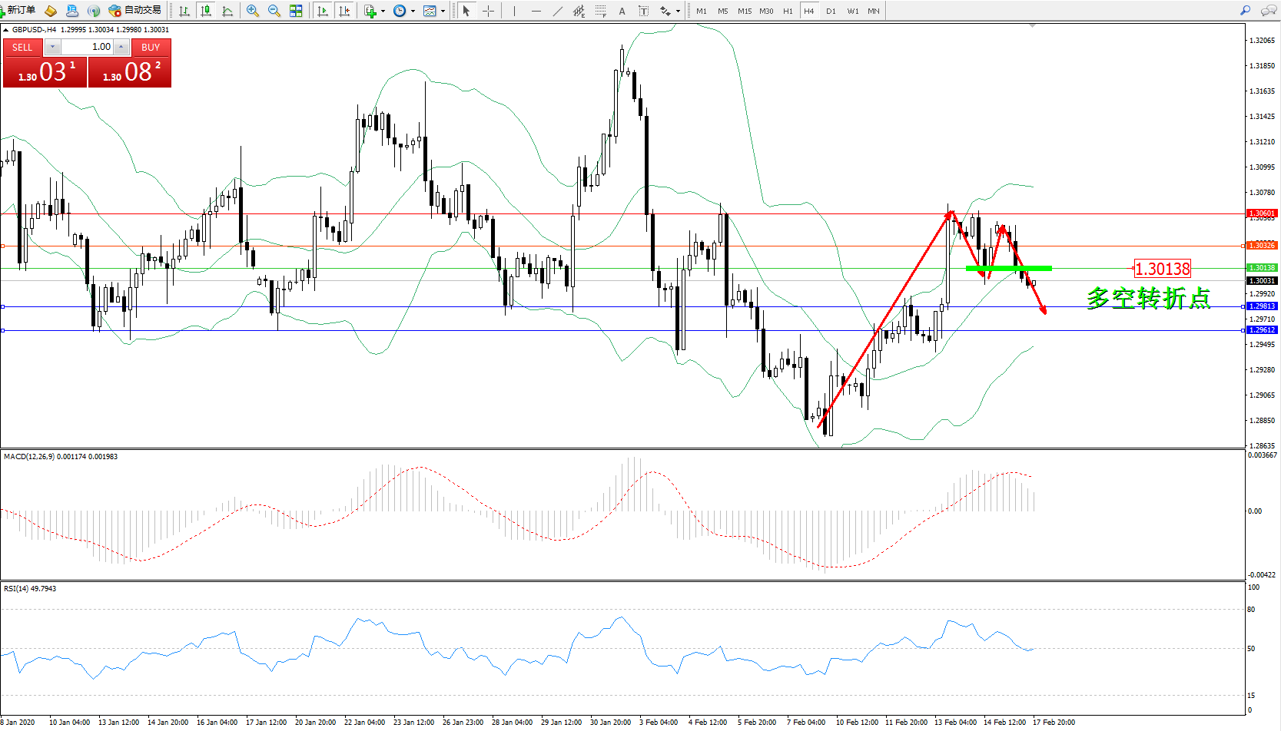1281x731 pixels.
Task: Select the Fibonacci Retracement tool
Action: pos(600,11)
